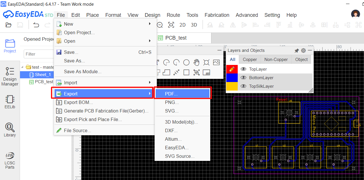The image size is (364, 180).
Task: Click the yellow TopSilkLayer color swatch
Action: (232, 86)
